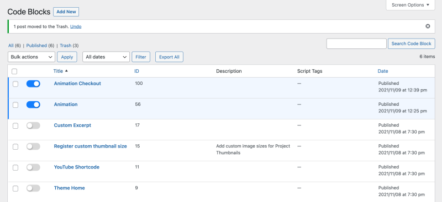Check the YouTube Shortcode row checkbox
The image size is (442, 202).
[x=15, y=168]
